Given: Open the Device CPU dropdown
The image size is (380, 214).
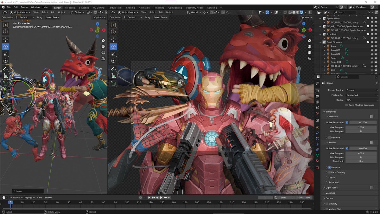Looking at the screenshot, I should pos(362,100).
